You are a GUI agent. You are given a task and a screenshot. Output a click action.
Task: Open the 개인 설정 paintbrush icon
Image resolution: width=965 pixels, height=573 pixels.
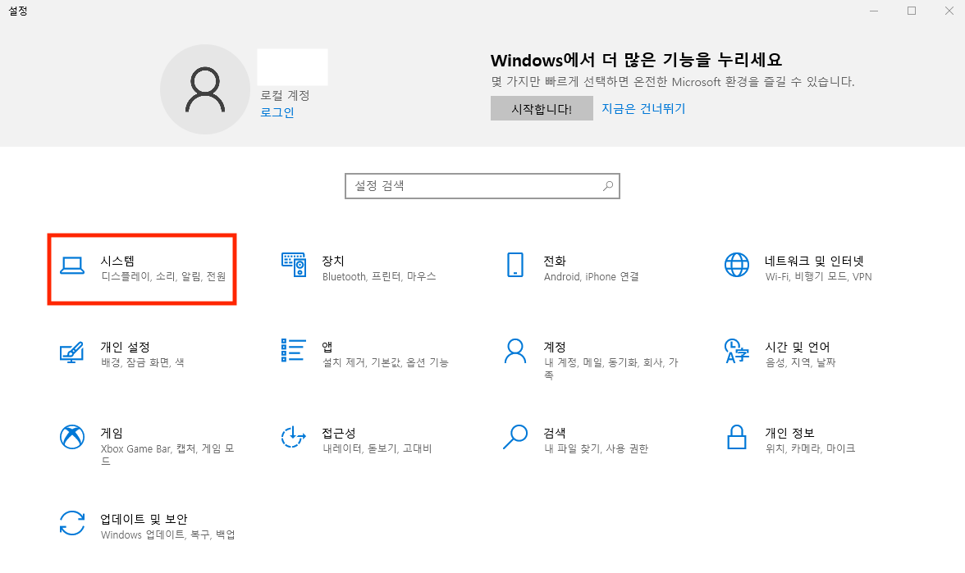coord(72,352)
